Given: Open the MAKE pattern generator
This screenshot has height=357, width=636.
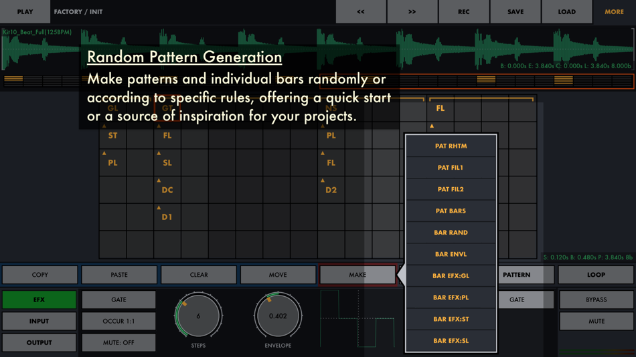Looking at the screenshot, I should pos(357,275).
